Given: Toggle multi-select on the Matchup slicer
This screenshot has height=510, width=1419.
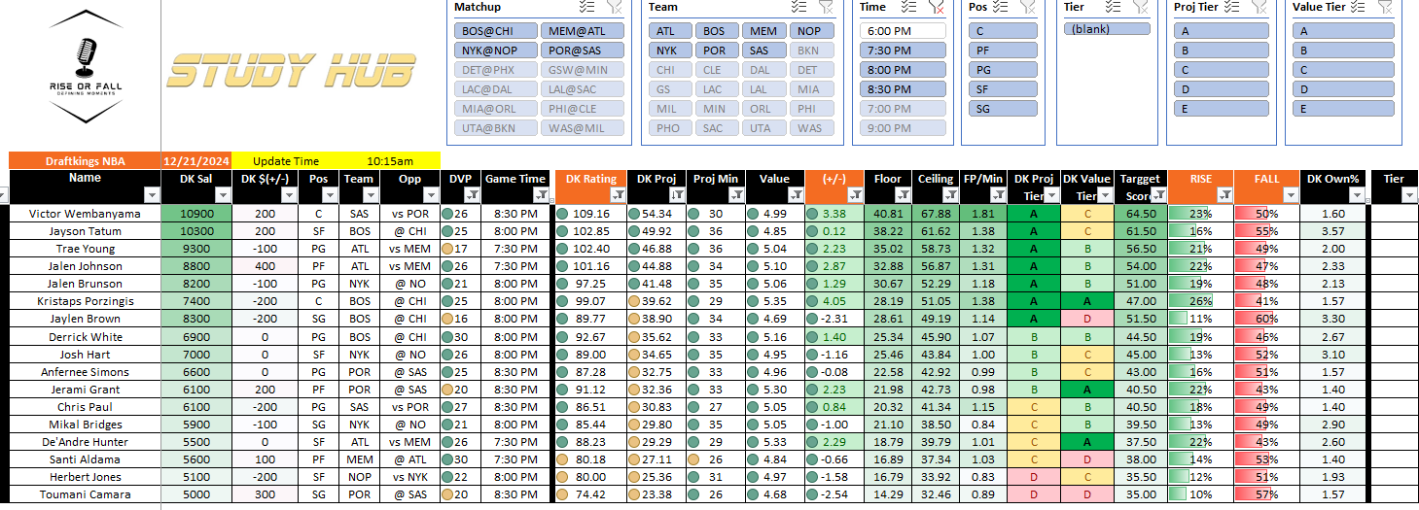Looking at the screenshot, I should [585, 7].
